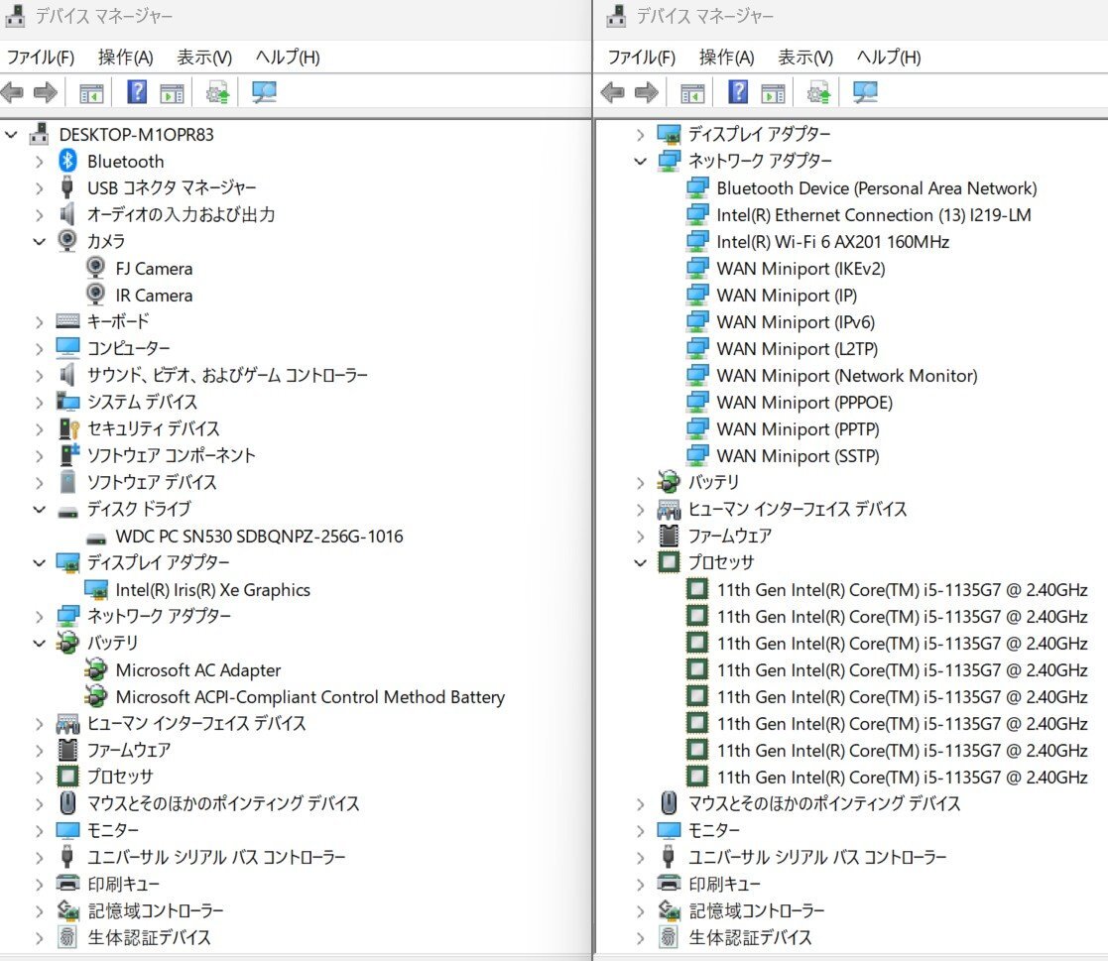Click the WDC PC SN530 disk drive icon
The height and width of the screenshot is (961, 1108).
click(x=96, y=537)
